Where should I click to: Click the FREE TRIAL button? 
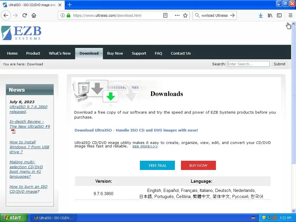[157, 165]
